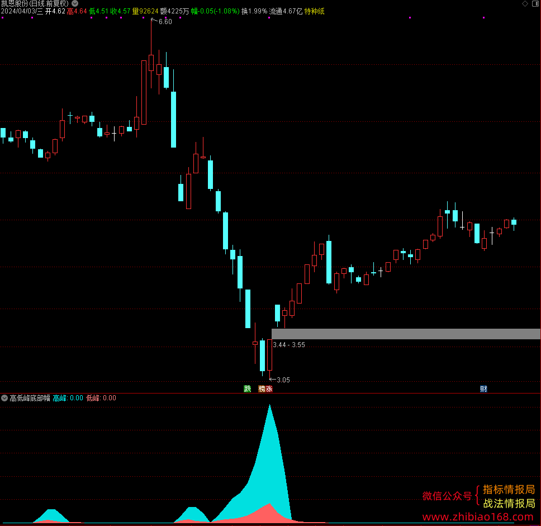Click the green 跌 event marker

tap(248, 389)
